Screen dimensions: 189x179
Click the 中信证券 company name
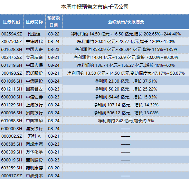35,97
